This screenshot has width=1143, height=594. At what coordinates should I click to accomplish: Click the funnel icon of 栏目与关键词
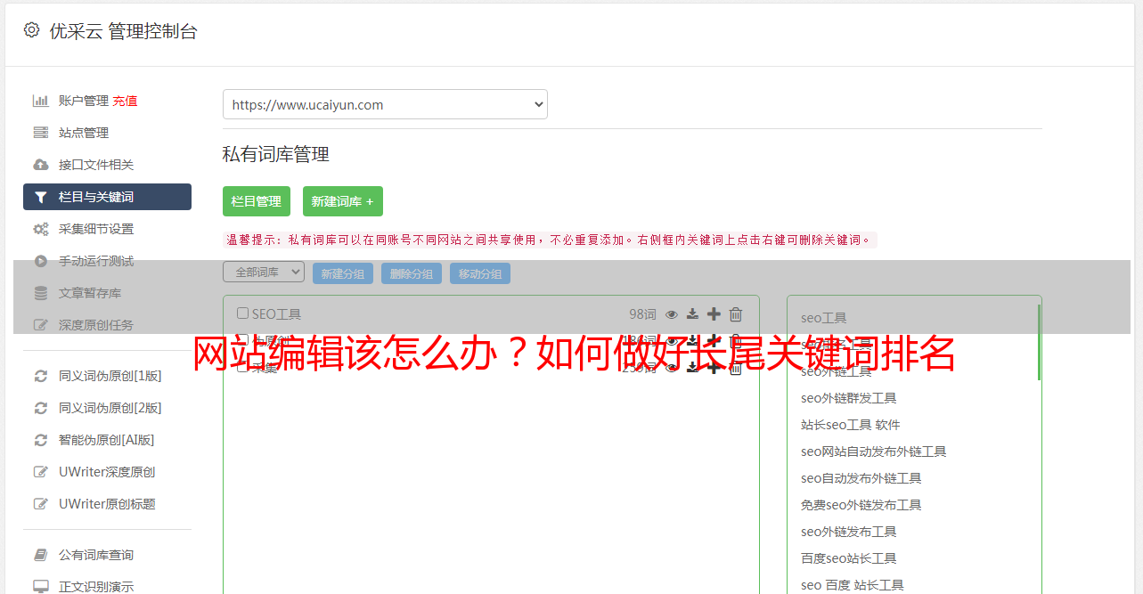tap(41, 197)
